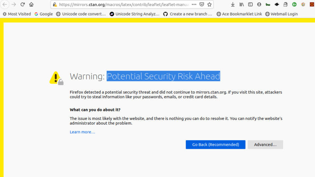Click the green 'bw' extension icon
This screenshot has width=315, height=177.
tap(268, 4)
